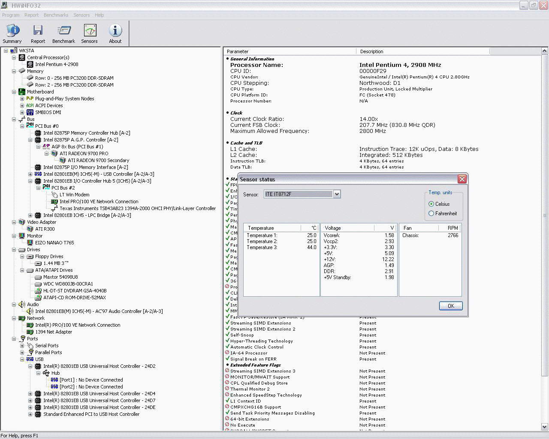Expand USB Universal Host Controller 24D4

pyautogui.click(x=30, y=394)
